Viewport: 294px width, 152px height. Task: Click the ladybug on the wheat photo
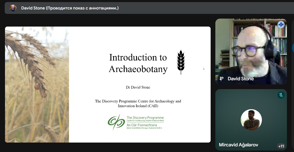[36, 87]
